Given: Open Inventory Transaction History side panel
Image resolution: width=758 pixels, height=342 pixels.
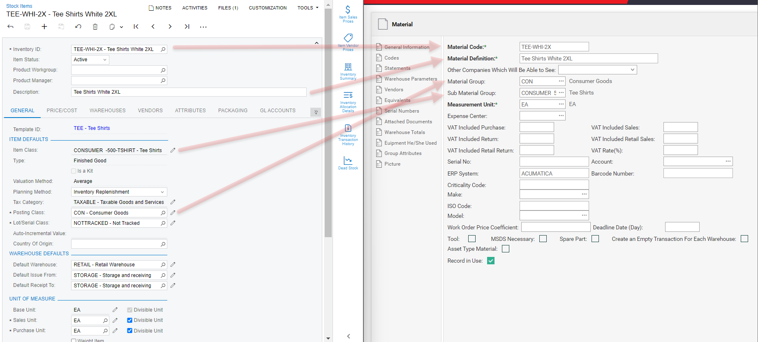Looking at the screenshot, I should click(348, 134).
